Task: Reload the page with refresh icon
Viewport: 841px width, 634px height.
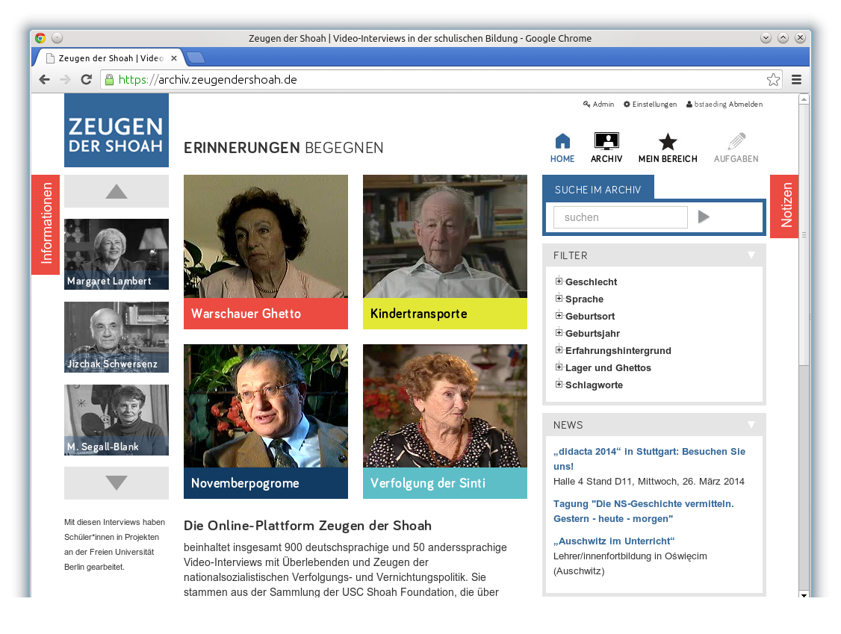Action: [x=86, y=79]
